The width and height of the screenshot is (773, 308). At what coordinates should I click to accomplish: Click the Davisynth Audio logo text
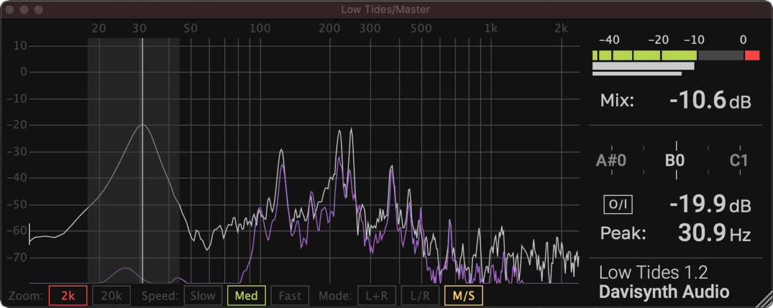(x=664, y=292)
